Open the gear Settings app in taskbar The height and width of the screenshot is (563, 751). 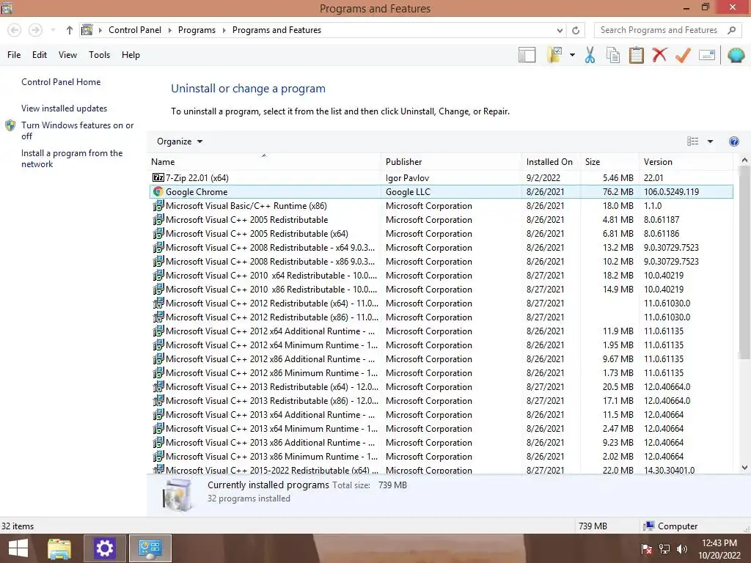[104, 548]
